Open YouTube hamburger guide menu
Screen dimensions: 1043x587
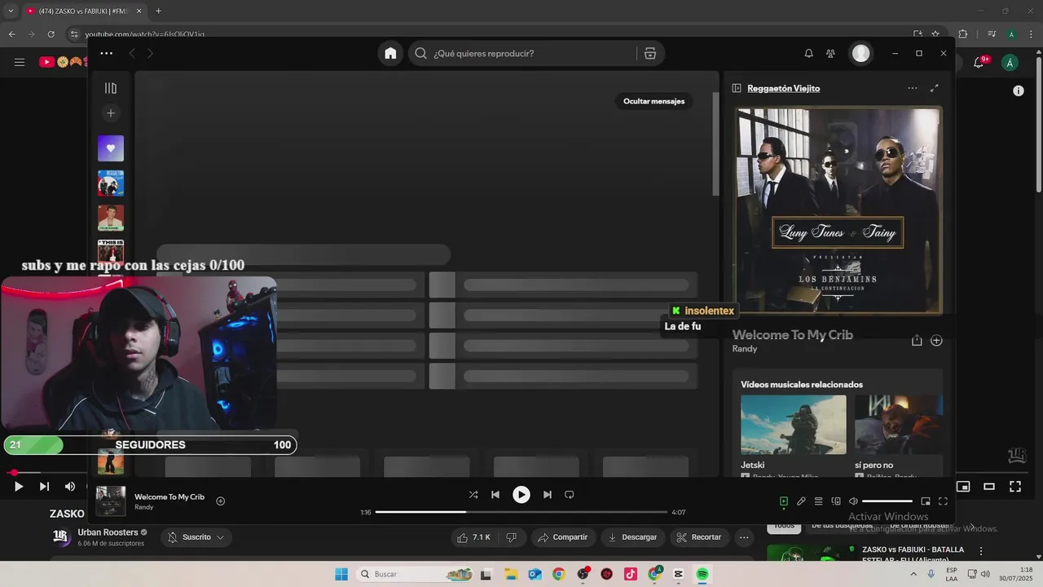(20, 62)
